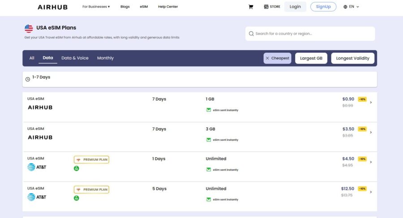
Task: Switch to the All tab
Action: (x=32, y=58)
